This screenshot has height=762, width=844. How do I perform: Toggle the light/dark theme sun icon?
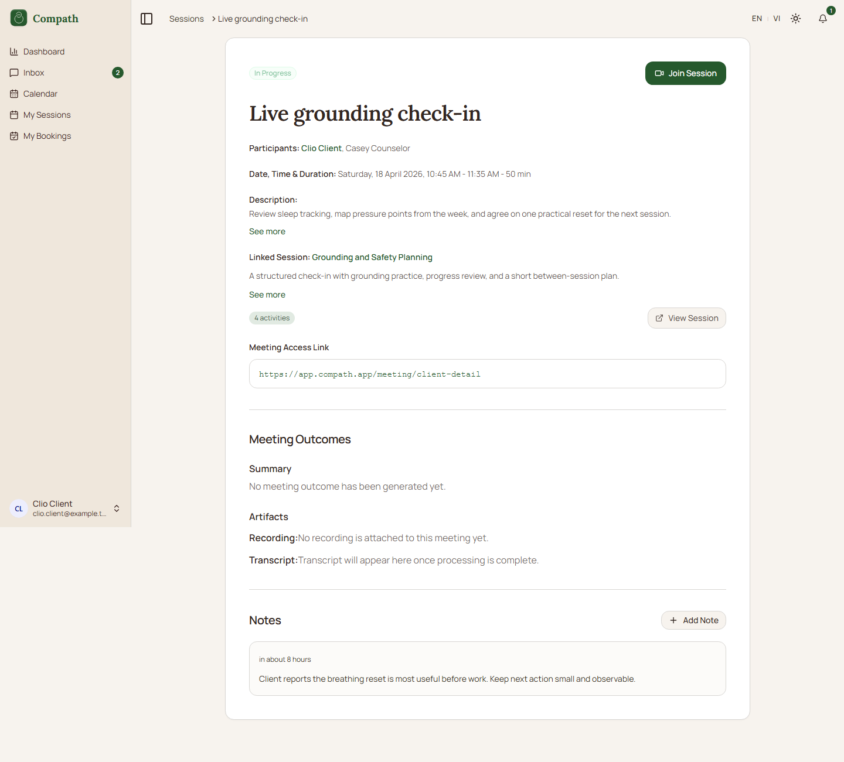795,19
